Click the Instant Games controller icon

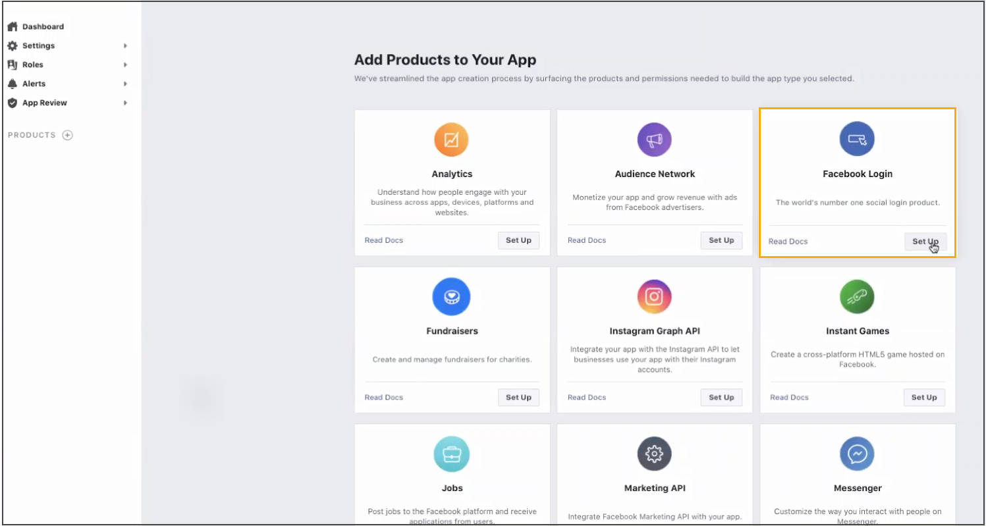(857, 296)
